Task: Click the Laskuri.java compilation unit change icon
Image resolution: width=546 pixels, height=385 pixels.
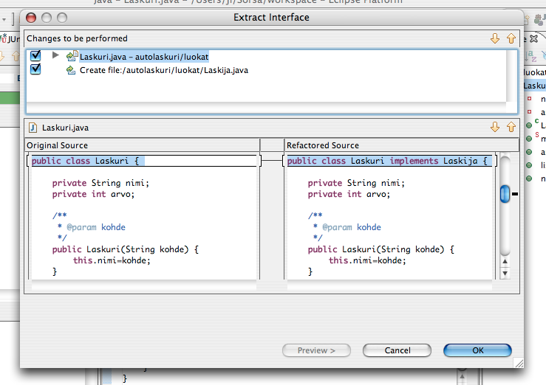Action: [x=72, y=56]
